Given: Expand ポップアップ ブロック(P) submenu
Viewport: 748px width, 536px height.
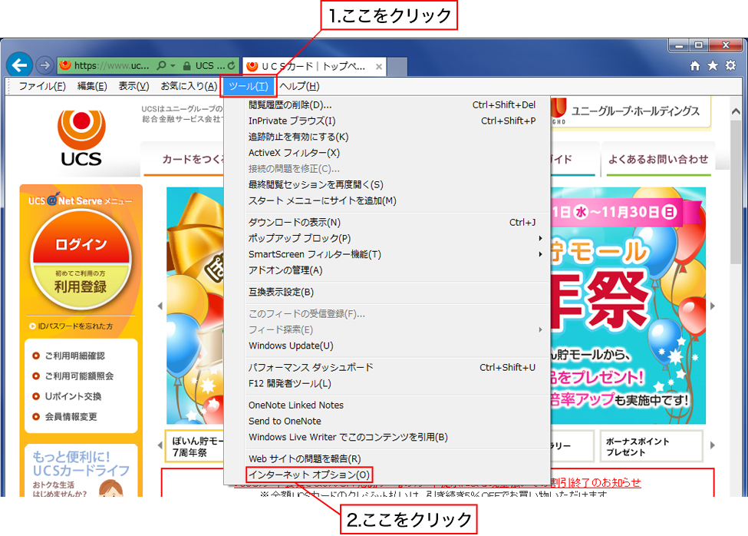Looking at the screenshot, I should 387,238.
